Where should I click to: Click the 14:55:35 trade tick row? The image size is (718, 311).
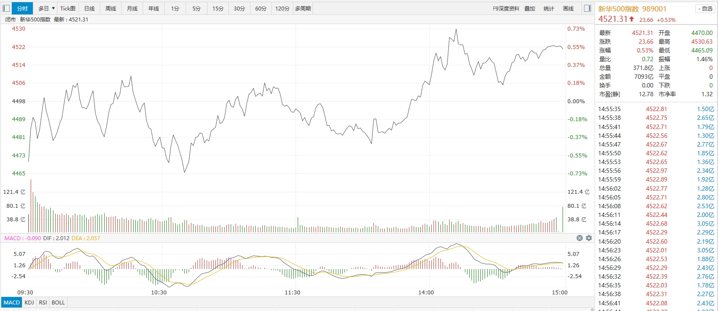656,109
